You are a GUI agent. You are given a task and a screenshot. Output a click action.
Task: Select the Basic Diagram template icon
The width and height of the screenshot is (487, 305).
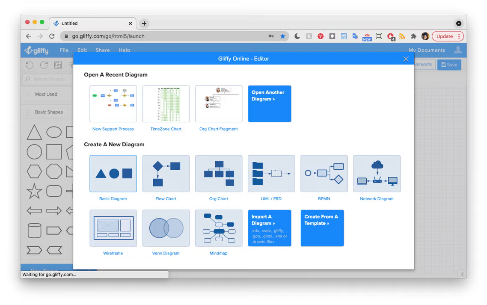(113, 174)
